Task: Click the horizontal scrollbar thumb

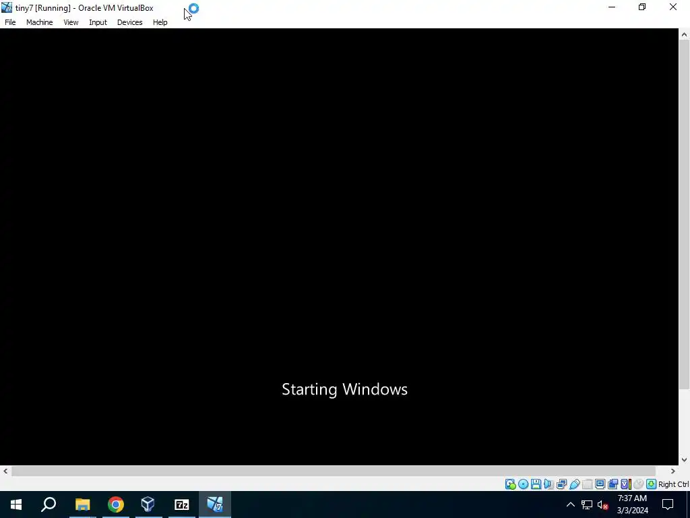Action: coord(334,471)
